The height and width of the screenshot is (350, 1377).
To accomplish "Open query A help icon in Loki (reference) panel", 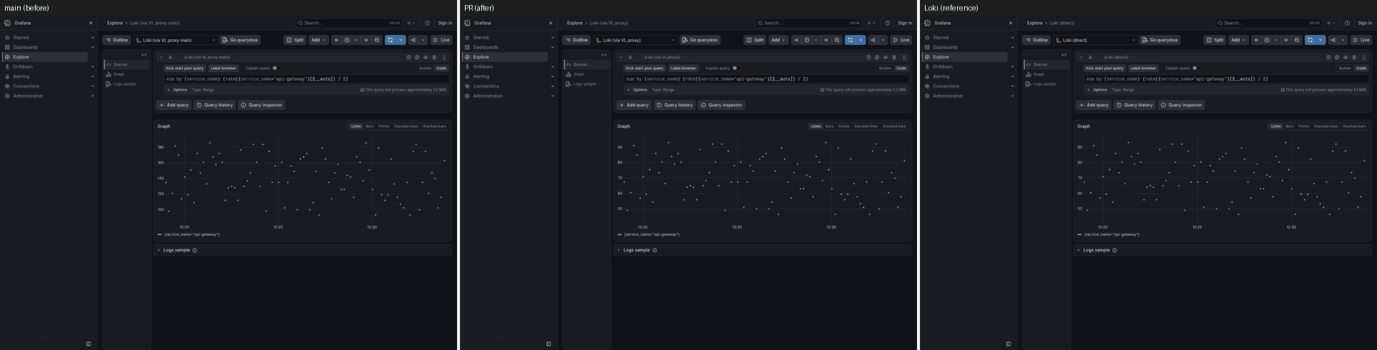I will [1328, 57].
